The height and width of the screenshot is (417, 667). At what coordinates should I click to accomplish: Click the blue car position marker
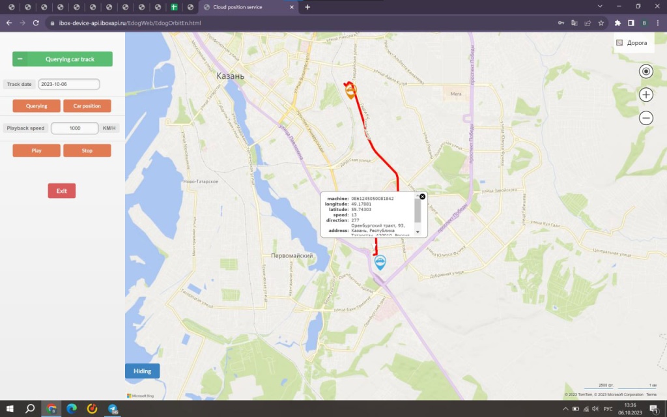point(380,262)
